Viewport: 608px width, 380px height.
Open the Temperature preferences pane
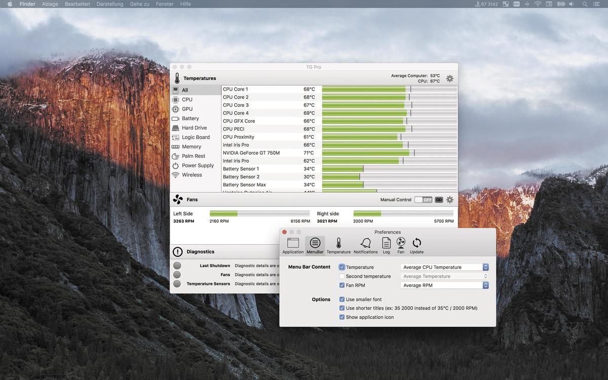pos(338,246)
